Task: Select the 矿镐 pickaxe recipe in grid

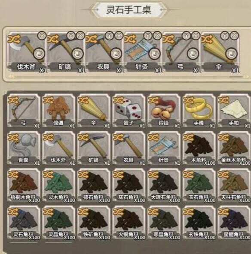Action: tap(94, 148)
